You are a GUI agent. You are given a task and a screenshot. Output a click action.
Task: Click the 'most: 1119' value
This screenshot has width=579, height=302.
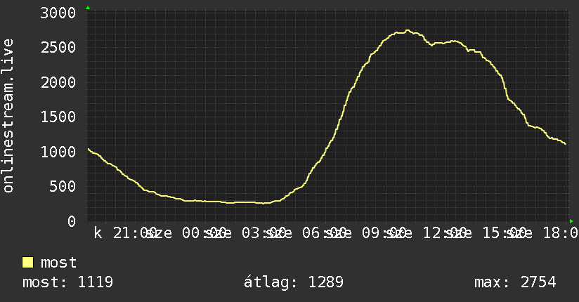(67, 282)
